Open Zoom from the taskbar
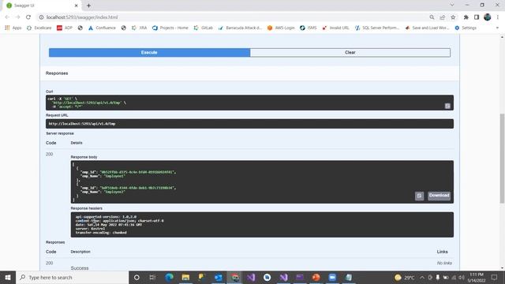This screenshot has height=284, width=505. coord(332,277)
